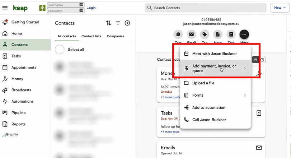Open the hamburger navigation menu
Viewport: 291px width, 158px height.
click(5, 8)
